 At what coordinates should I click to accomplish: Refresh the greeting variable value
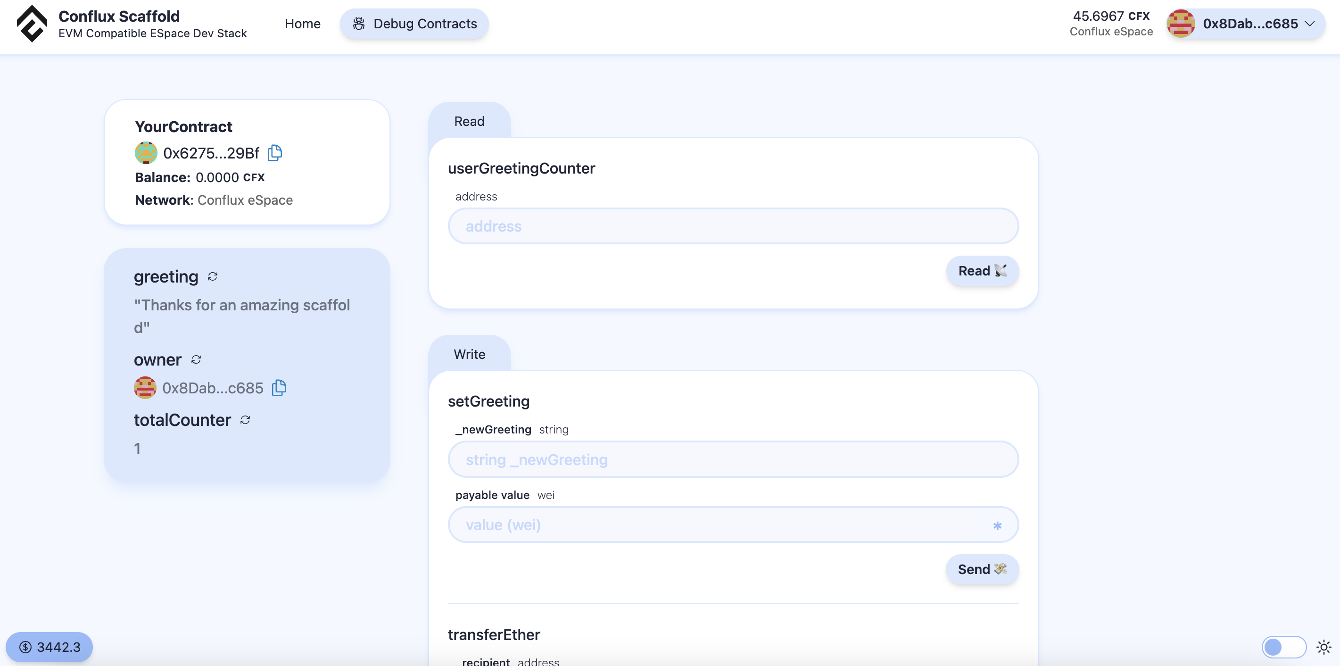(x=212, y=276)
